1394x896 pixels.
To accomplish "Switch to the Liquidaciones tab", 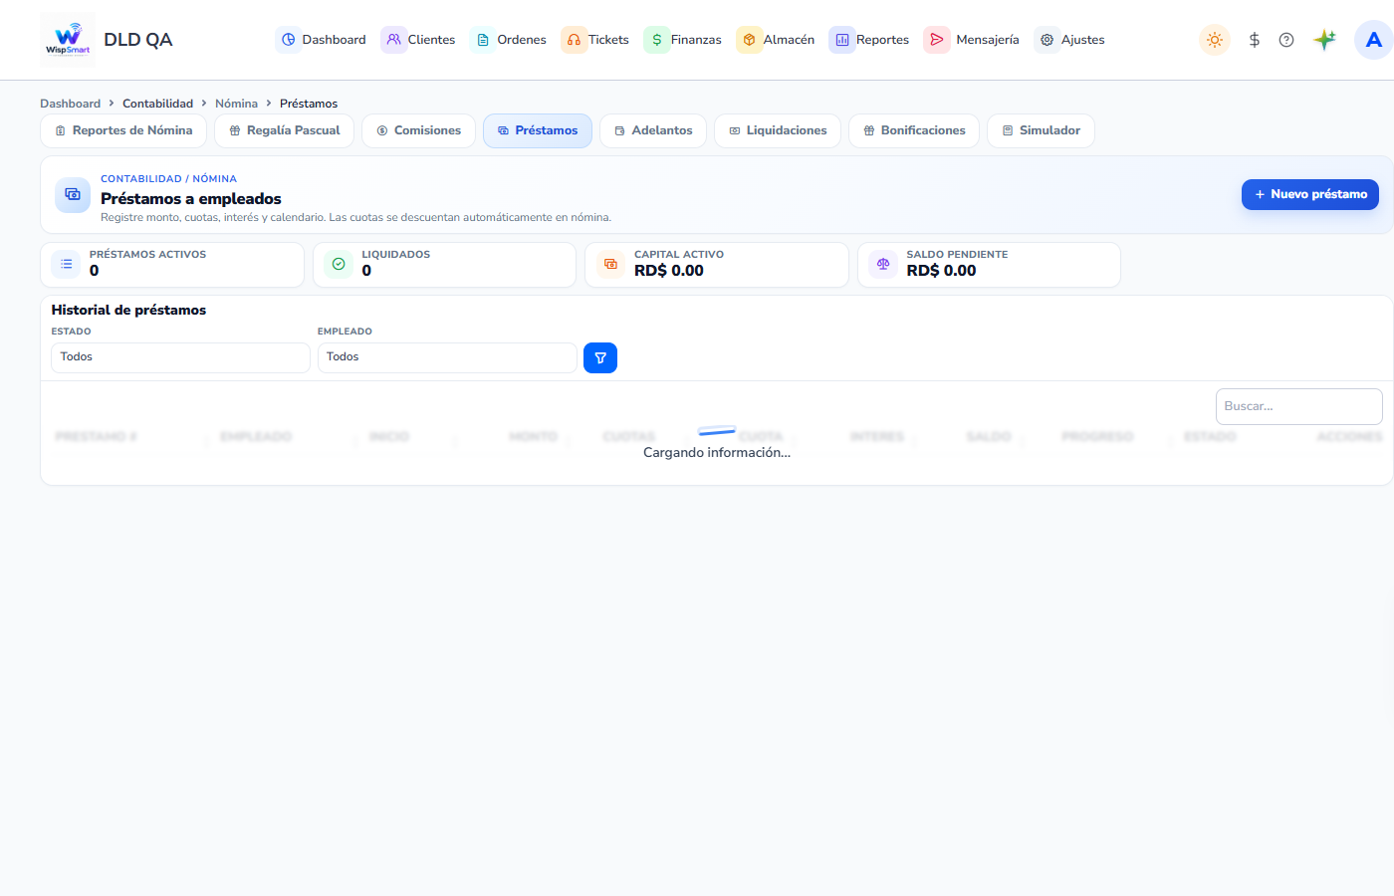I will pyautogui.click(x=778, y=130).
